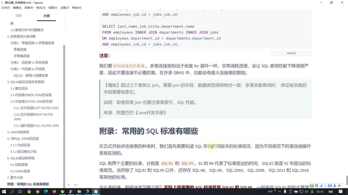Image resolution: width=348 pixels, height=195 pixels.
Task: Open the IME wrench settings icon
Action: click(x=339, y=186)
